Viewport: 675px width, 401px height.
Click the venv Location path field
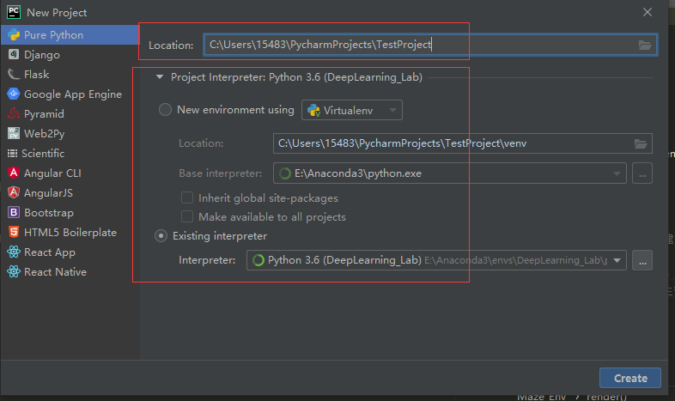[x=462, y=143]
